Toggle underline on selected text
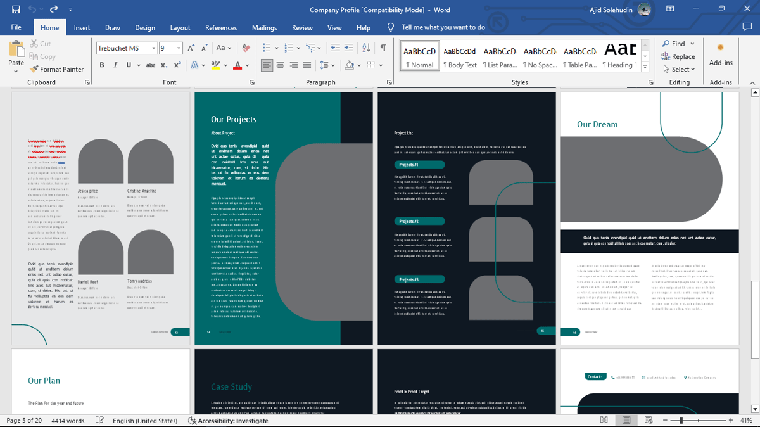 [129, 65]
